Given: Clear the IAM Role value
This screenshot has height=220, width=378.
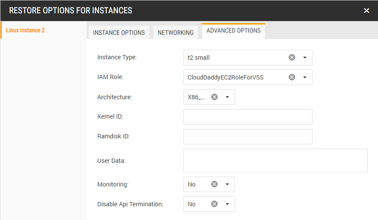Looking at the screenshot, I should coord(292,77).
